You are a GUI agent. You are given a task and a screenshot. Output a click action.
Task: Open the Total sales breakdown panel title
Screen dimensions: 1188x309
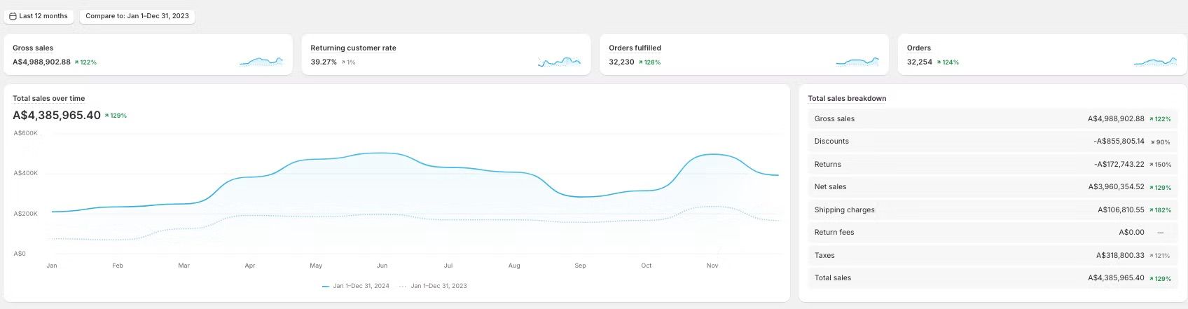tap(847, 99)
